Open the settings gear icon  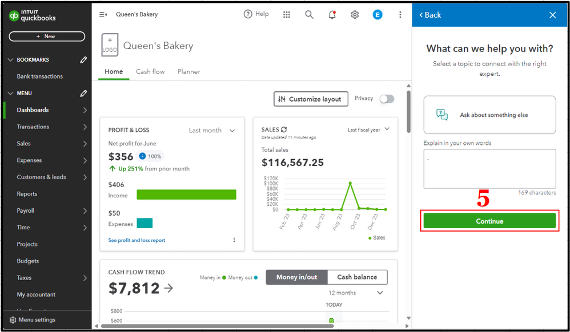(355, 14)
